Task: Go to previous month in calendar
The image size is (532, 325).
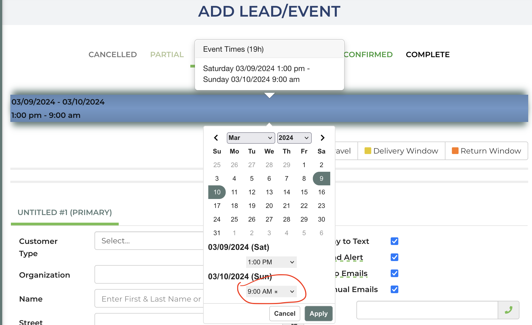Action: click(216, 138)
